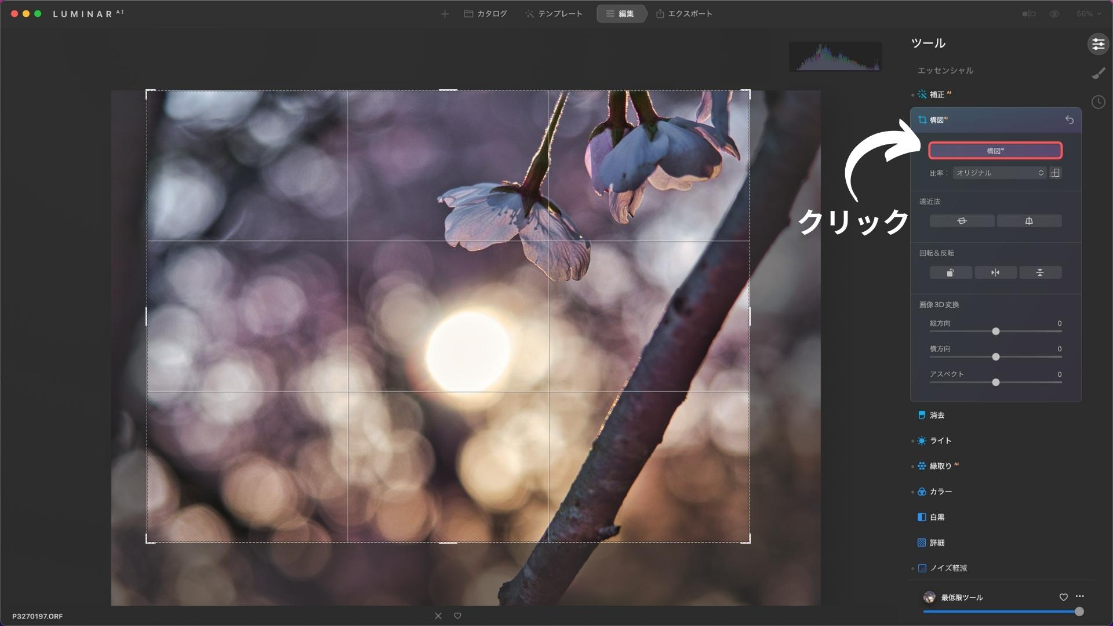Click the vertical perspective correction icon
The image size is (1113, 626).
(x=1029, y=221)
